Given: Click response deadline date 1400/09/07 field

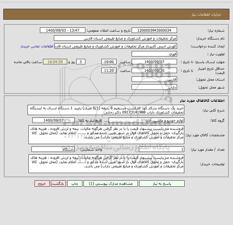Looking at the screenshot, I should [x=154, y=62].
